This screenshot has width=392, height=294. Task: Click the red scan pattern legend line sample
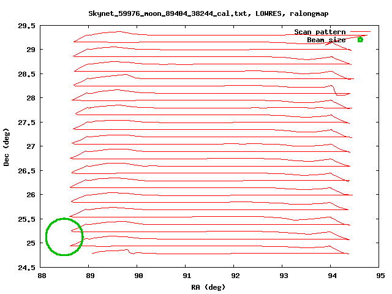coord(360,31)
